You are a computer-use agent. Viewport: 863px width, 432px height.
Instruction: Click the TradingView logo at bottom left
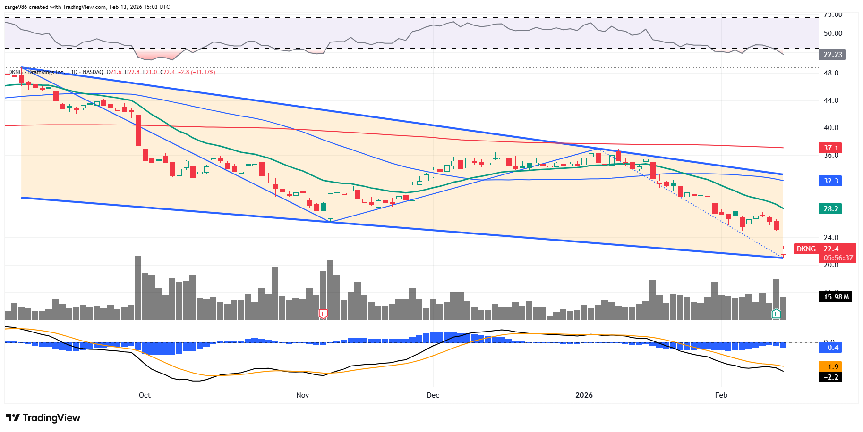(43, 418)
